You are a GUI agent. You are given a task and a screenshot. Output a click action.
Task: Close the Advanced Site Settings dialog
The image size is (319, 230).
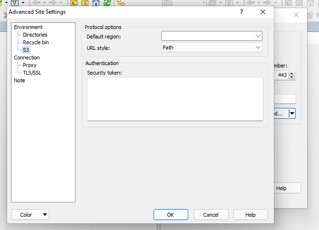[263, 12]
